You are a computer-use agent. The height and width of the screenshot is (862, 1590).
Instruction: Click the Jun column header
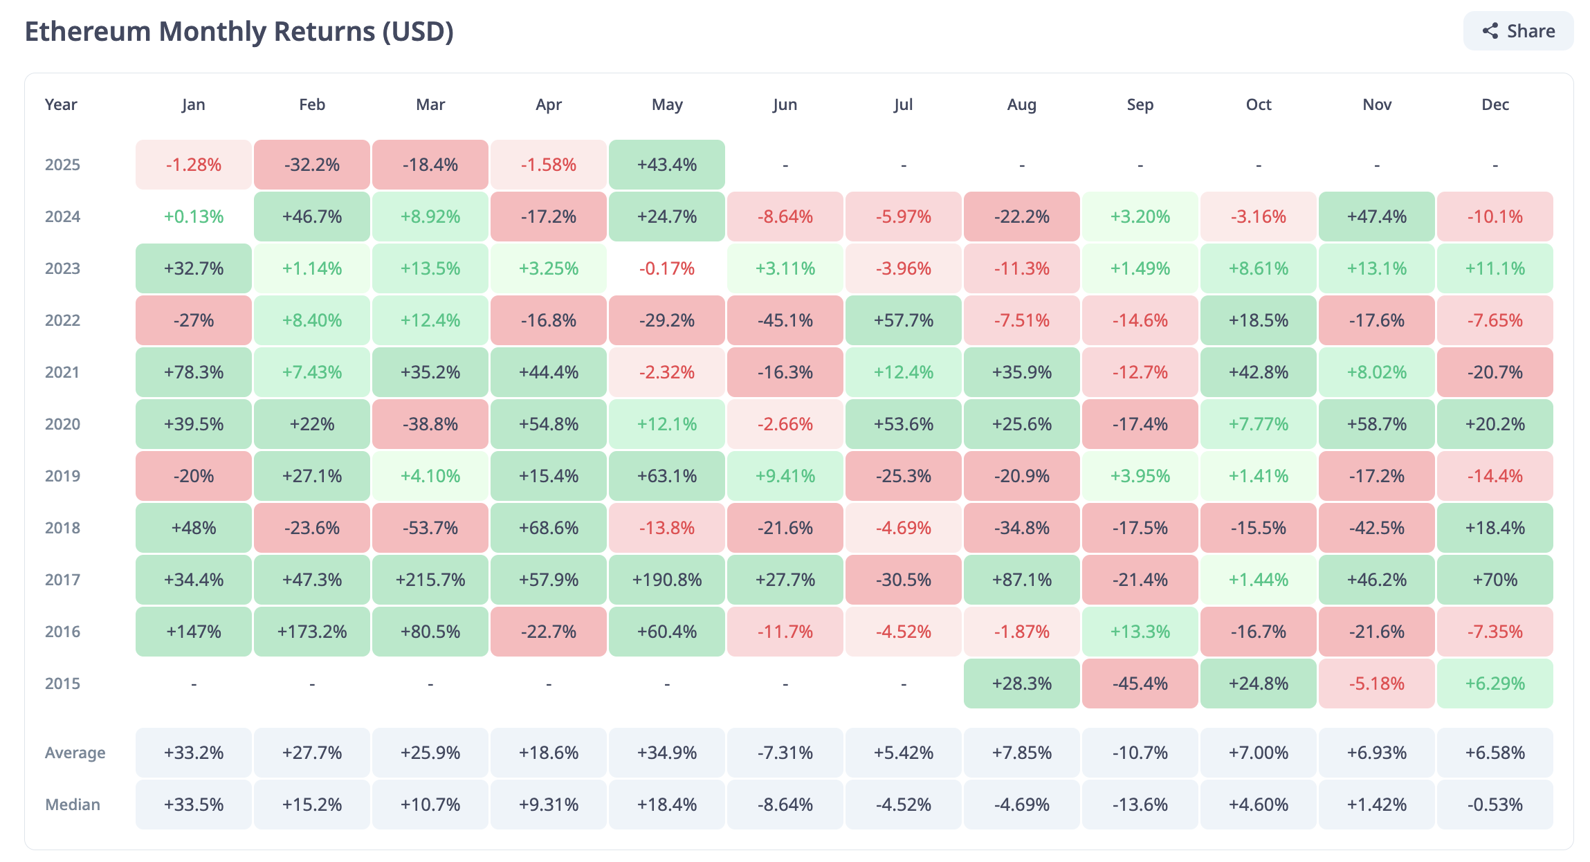coord(785,104)
